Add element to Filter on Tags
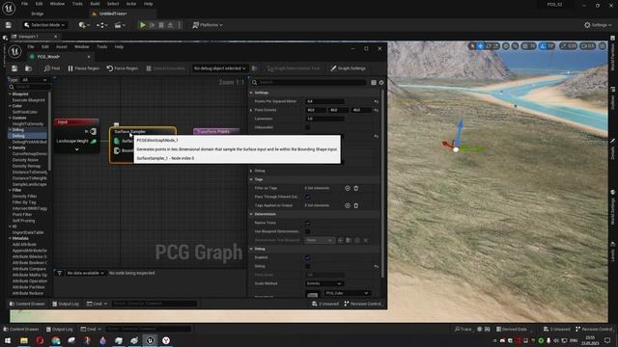The width and height of the screenshot is (618, 347). (348, 189)
